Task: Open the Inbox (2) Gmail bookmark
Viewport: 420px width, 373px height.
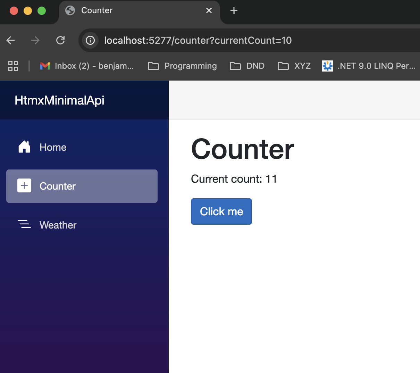Action: tap(87, 66)
